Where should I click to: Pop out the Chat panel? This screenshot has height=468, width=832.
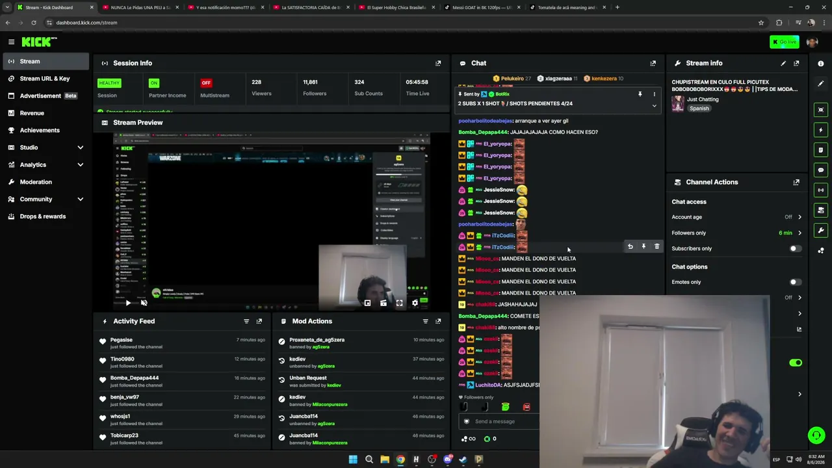(653, 63)
